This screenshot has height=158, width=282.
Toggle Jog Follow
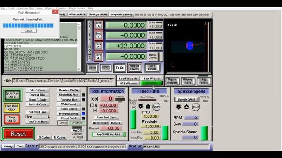204,81
